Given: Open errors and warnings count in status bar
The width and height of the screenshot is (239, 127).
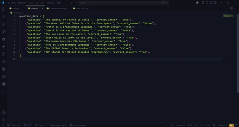Looking at the screenshot, I should [28, 125].
